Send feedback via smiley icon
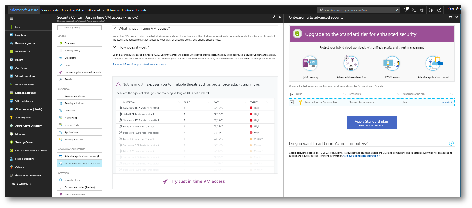Image resolution: width=472 pixels, height=208 pixels. pyautogui.click(x=431, y=10)
